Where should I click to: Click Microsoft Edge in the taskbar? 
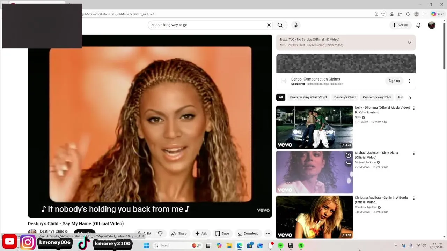239,245
